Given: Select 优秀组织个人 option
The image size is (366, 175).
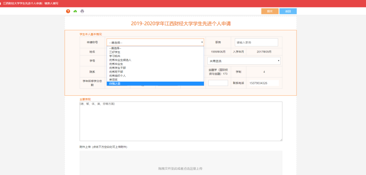Looking at the screenshot, I should [155, 76].
